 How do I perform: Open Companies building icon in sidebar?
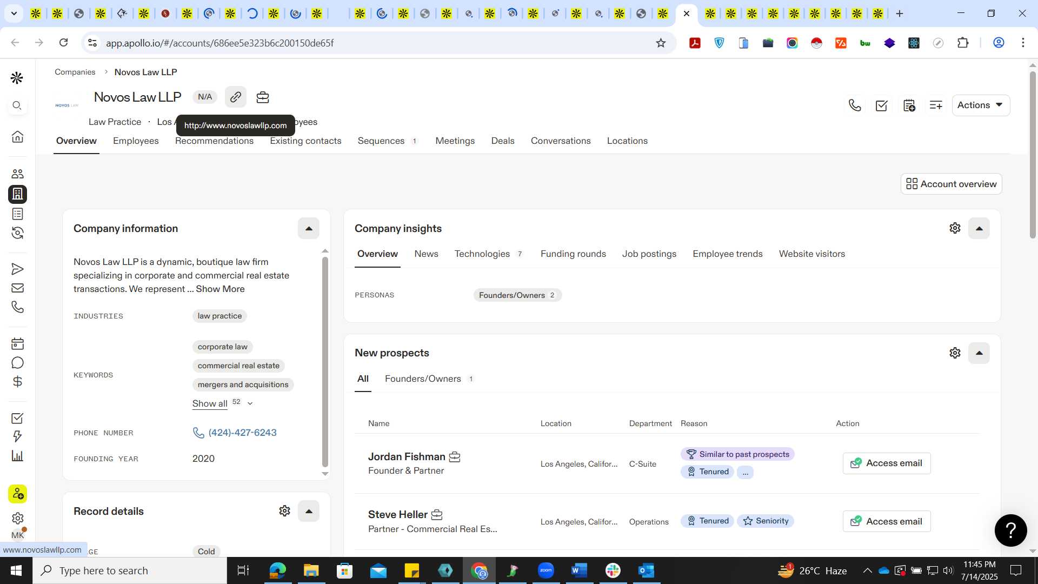(x=17, y=194)
